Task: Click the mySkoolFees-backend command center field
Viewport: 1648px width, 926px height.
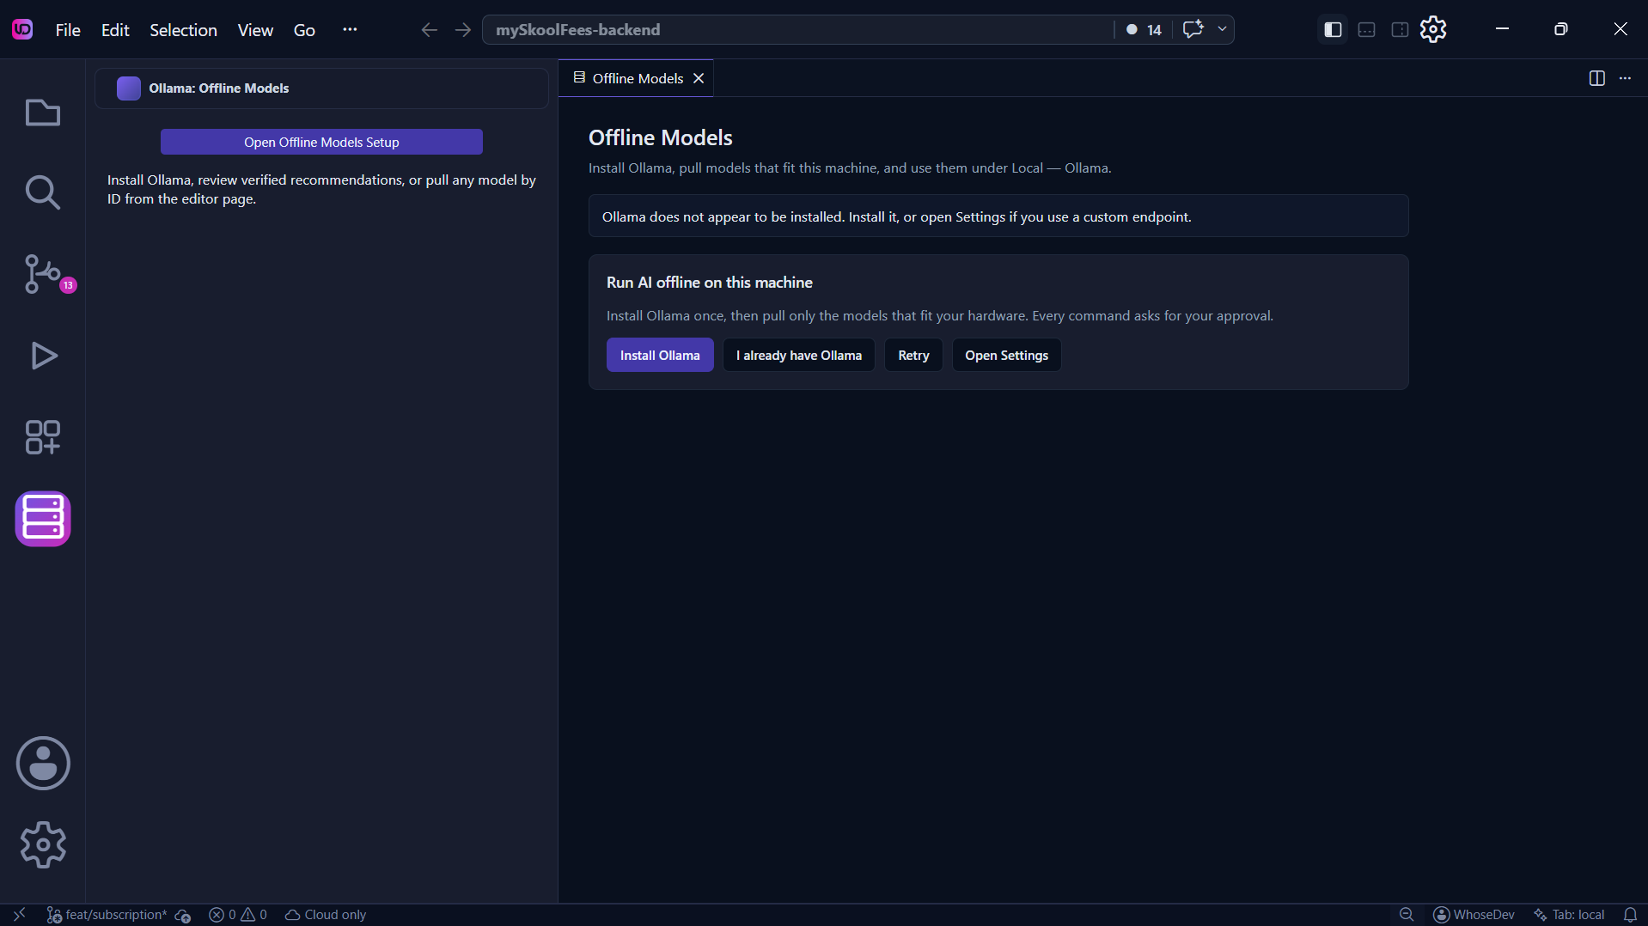Action: tap(797, 29)
